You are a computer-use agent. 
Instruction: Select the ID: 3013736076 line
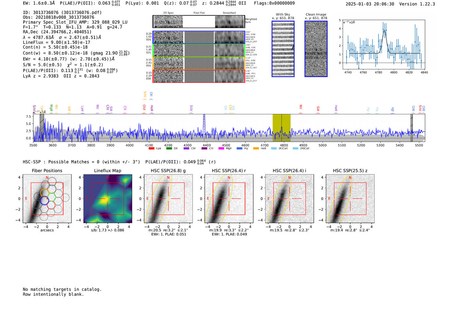[x=62, y=12]
